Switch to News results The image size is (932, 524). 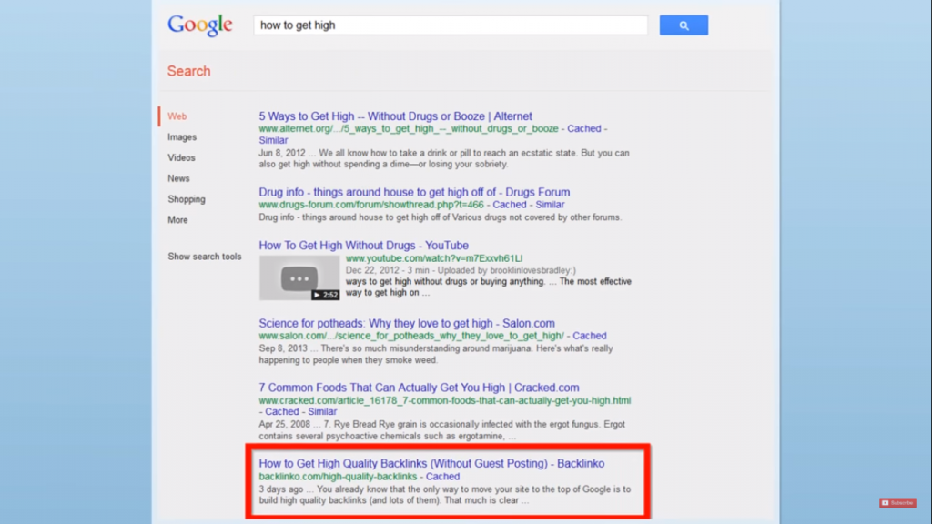[178, 179]
